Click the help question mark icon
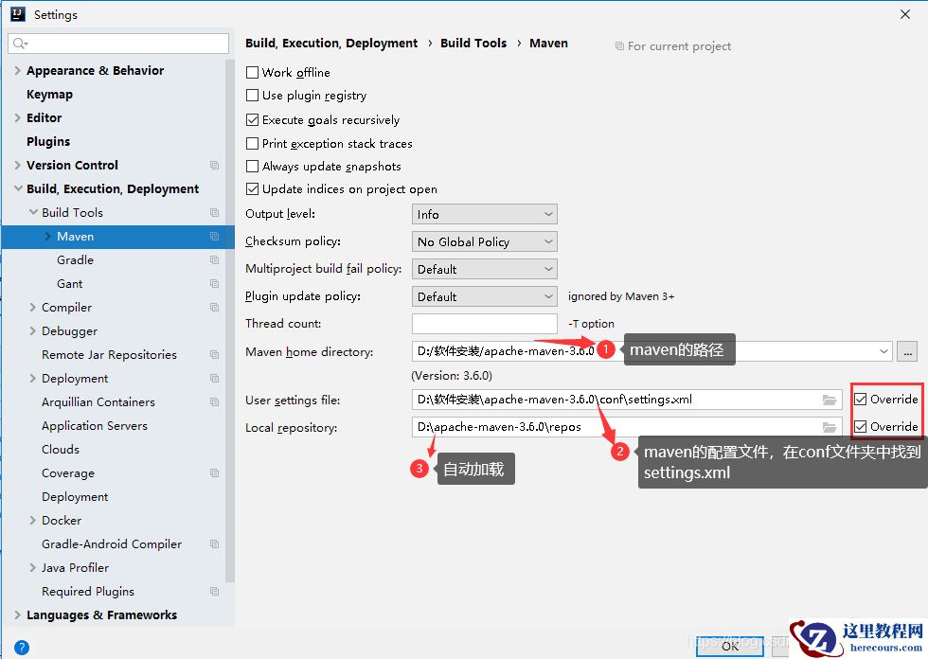The height and width of the screenshot is (659, 928). click(21, 648)
